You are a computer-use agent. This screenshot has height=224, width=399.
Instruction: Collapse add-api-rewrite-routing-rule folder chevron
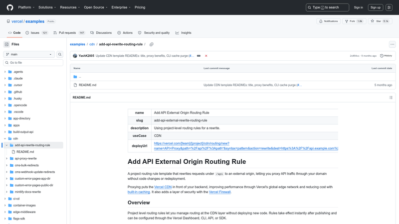6,145
